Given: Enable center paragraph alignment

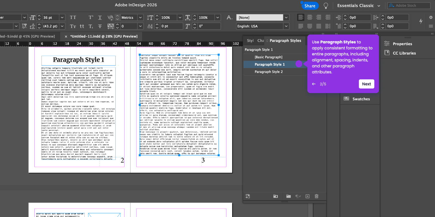Looking at the screenshot, I should pos(310,17).
